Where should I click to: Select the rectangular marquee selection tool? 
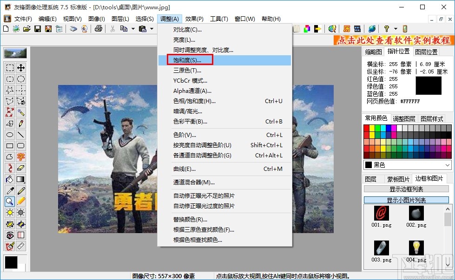pyautogui.click(x=10, y=68)
